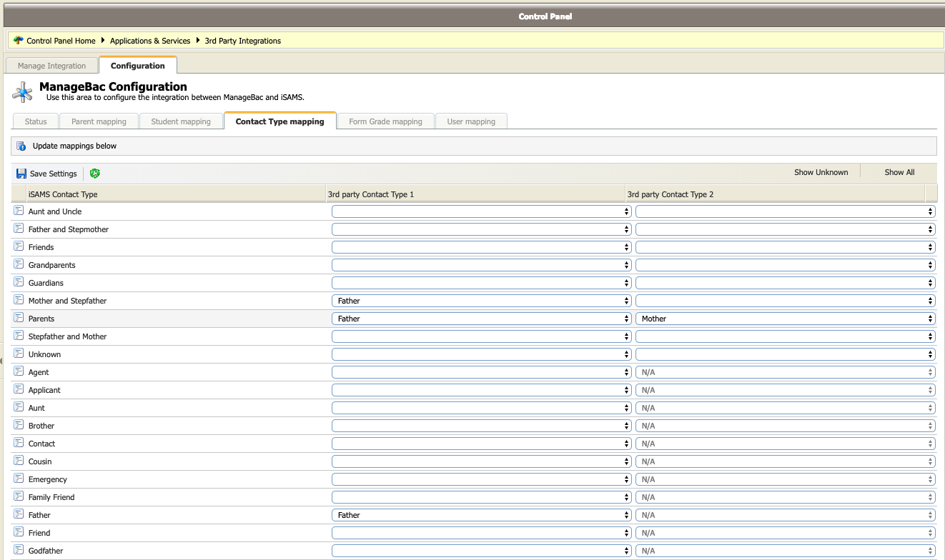The width and height of the screenshot is (945, 560).
Task: Click the row icon beside Unknown
Action: pos(19,354)
